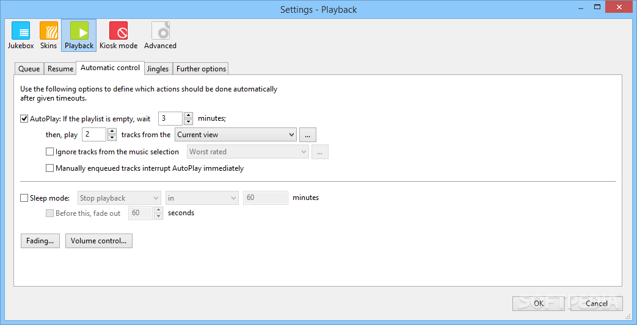Open the Advanced settings section

pyautogui.click(x=160, y=35)
